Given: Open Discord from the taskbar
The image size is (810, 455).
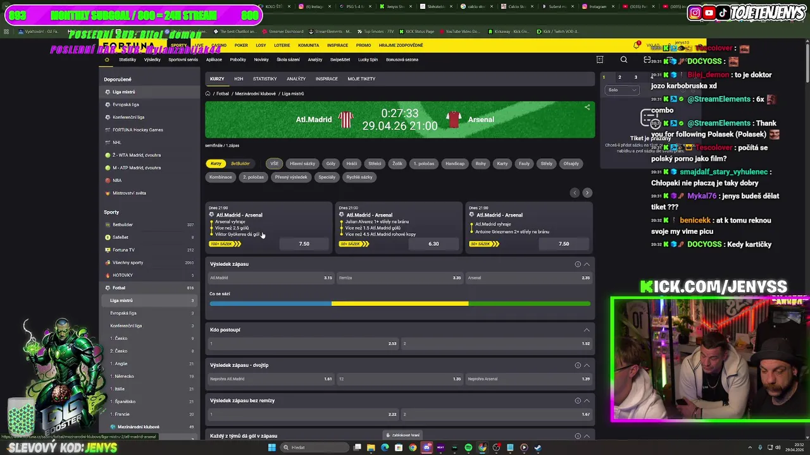Looking at the screenshot, I should 427,447.
